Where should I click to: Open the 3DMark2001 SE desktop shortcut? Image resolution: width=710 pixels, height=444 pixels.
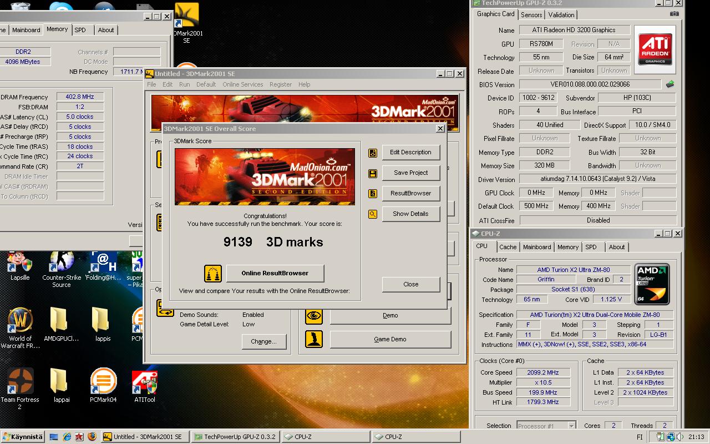tap(187, 23)
